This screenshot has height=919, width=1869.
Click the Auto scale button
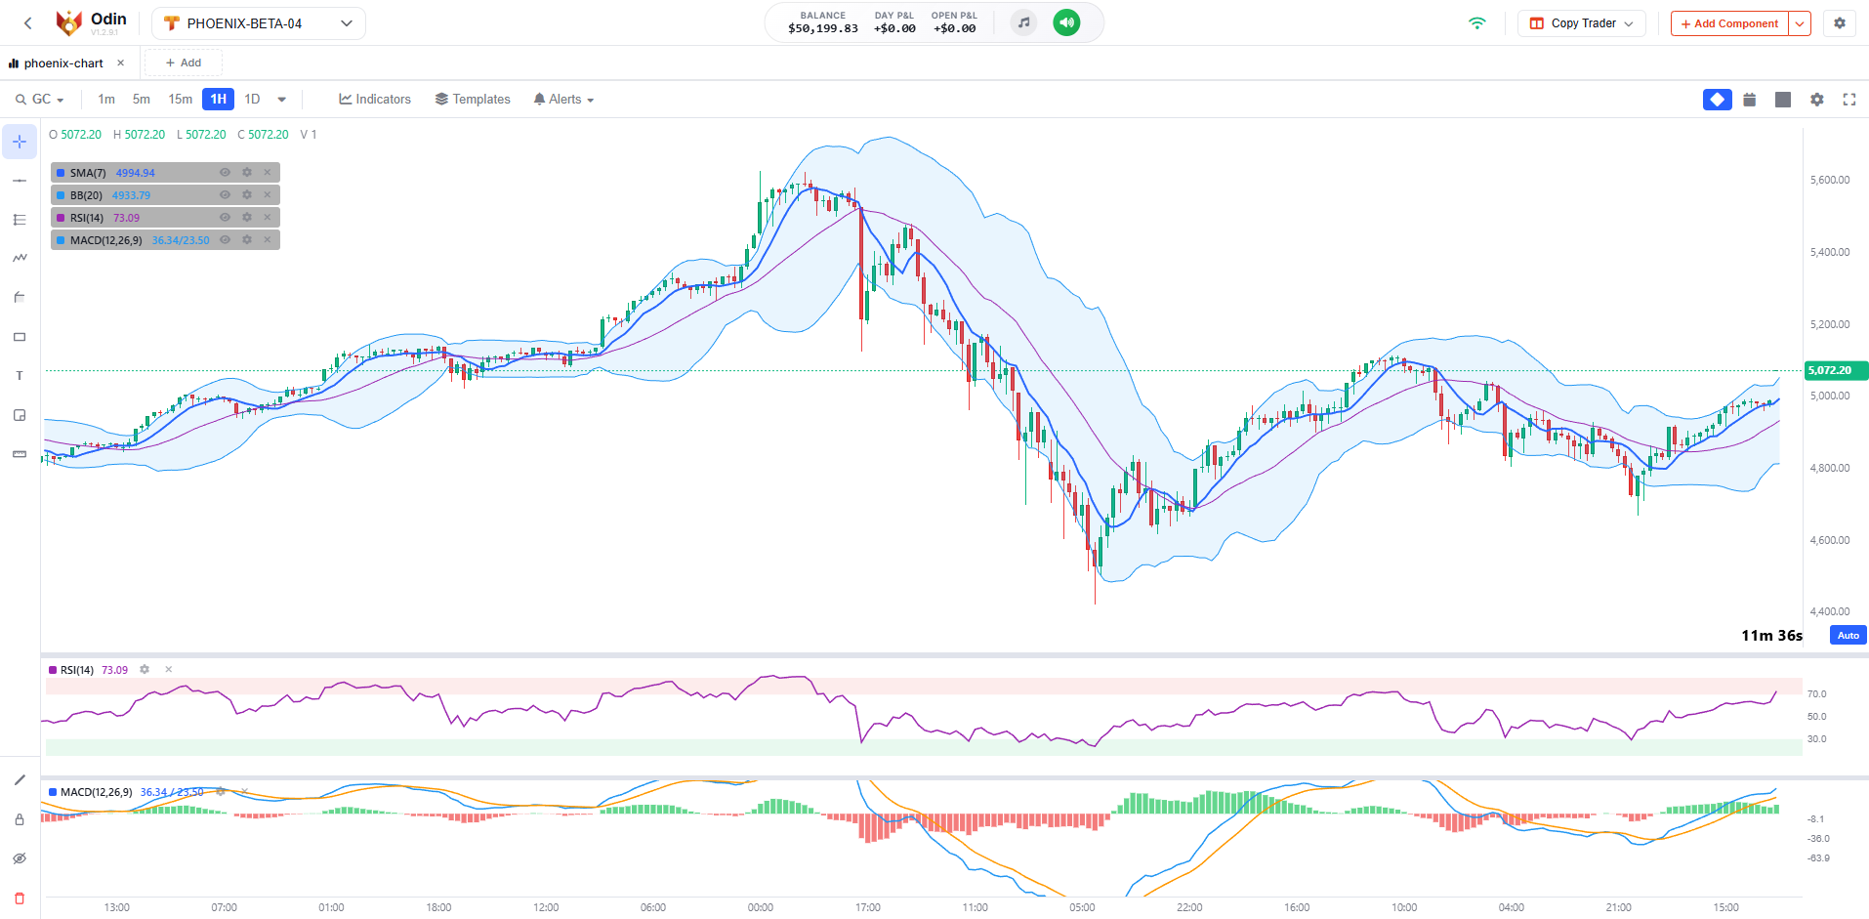coord(1848,635)
